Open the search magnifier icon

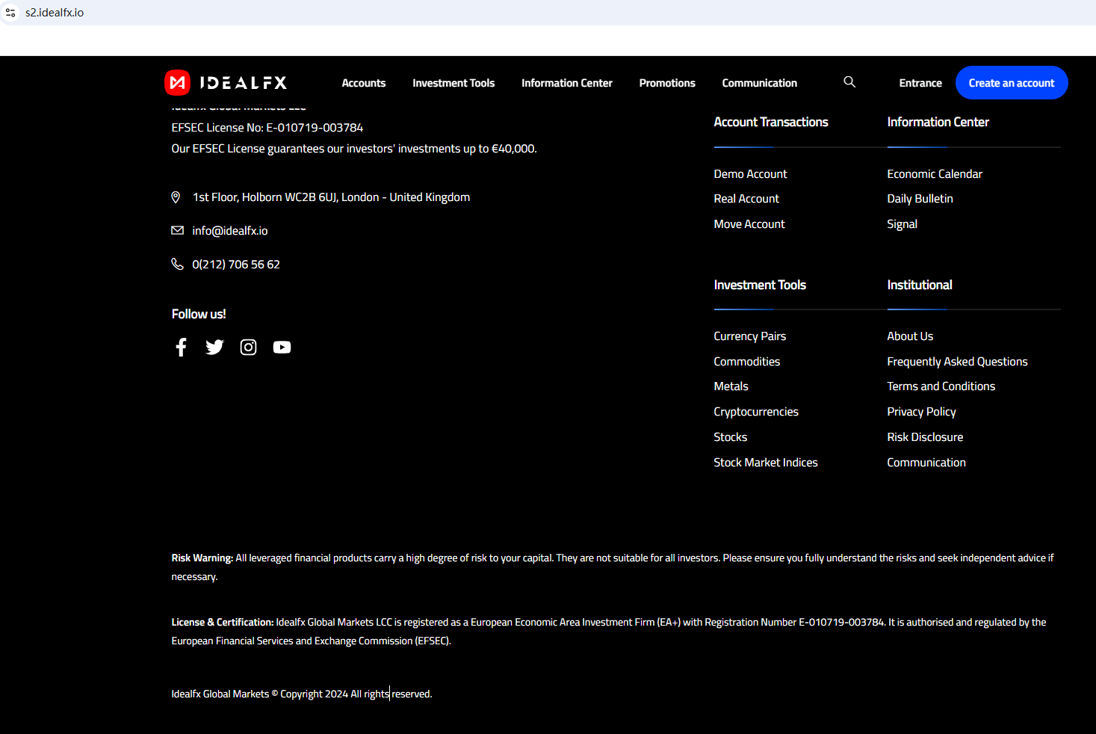click(x=849, y=82)
